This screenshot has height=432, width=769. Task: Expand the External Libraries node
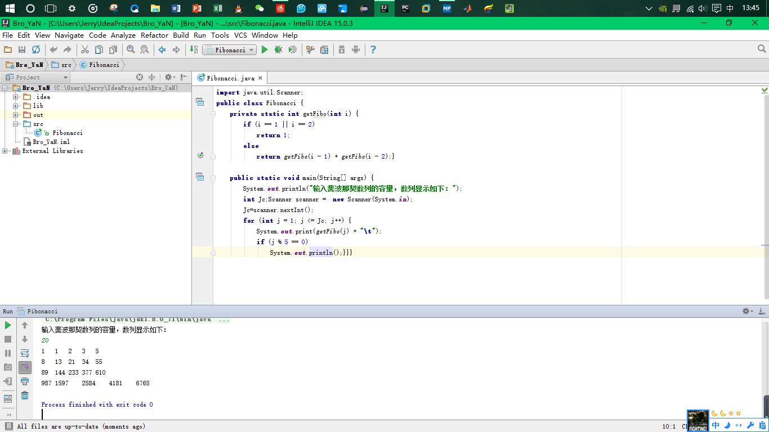click(x=5, y=151)
